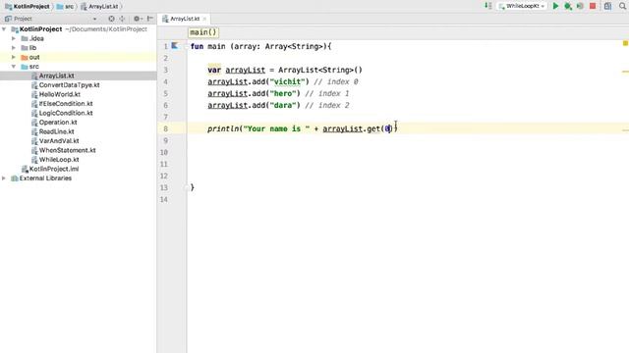The width and height of the screenshot is (629, 353).
Task: Stop the running process with red square
Action: tap(593, 6)
